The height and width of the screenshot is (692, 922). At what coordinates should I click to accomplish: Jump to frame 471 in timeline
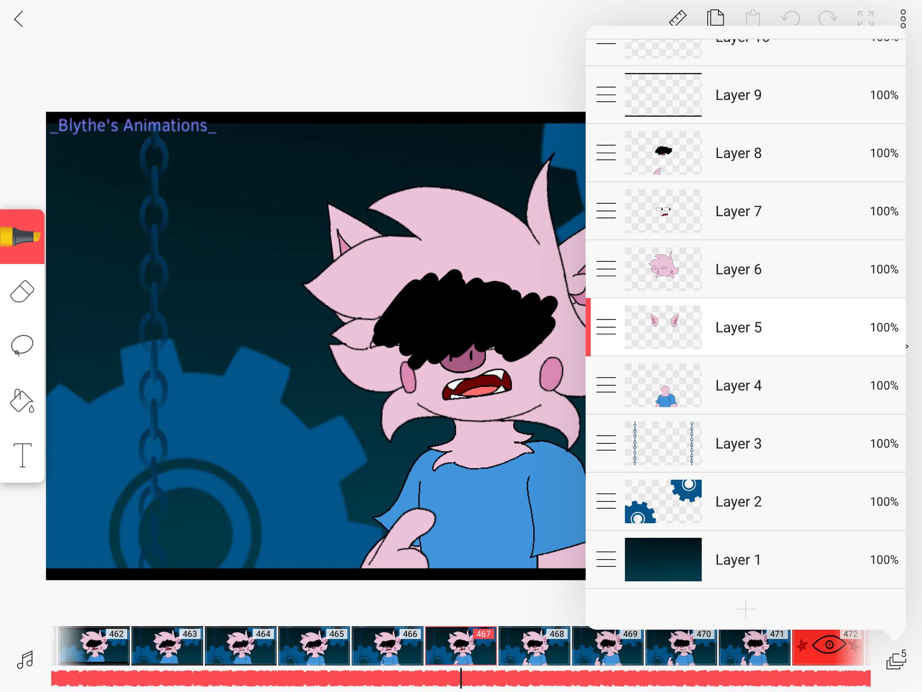point(754,646)
